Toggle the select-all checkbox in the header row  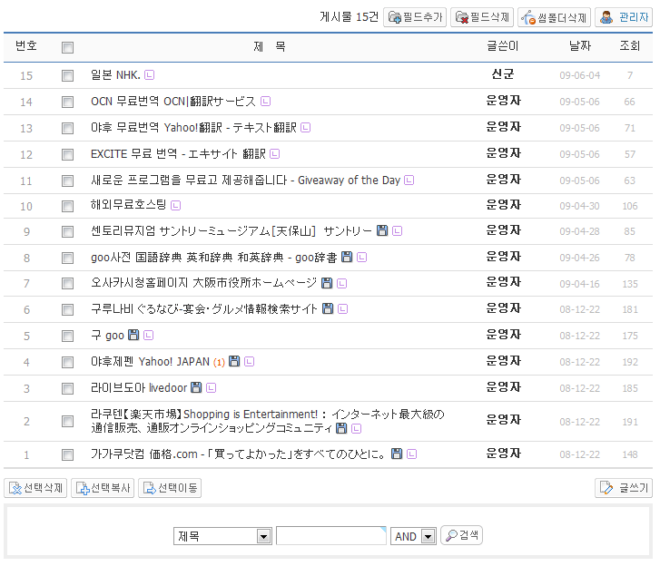point(67,47)
